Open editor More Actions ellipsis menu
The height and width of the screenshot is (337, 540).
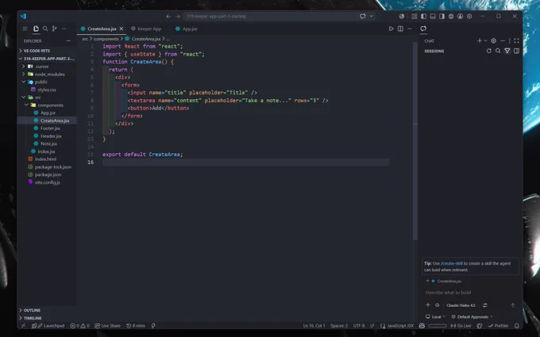410,29
